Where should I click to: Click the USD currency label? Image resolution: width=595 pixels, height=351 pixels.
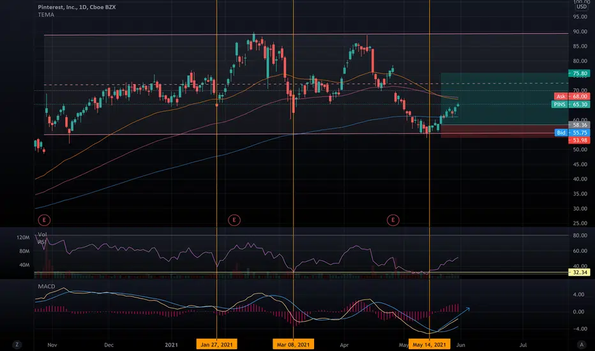click(582, 7)
